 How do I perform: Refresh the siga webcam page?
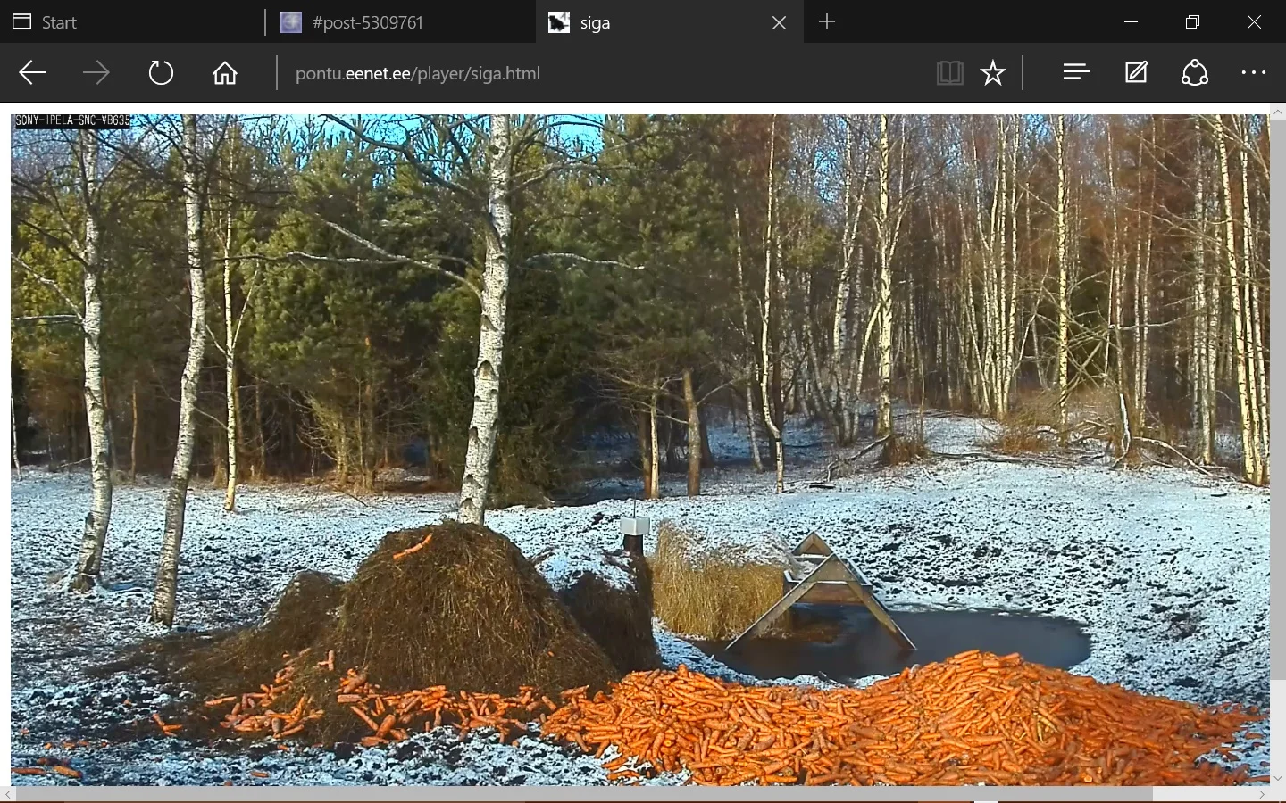pos(161,73)
